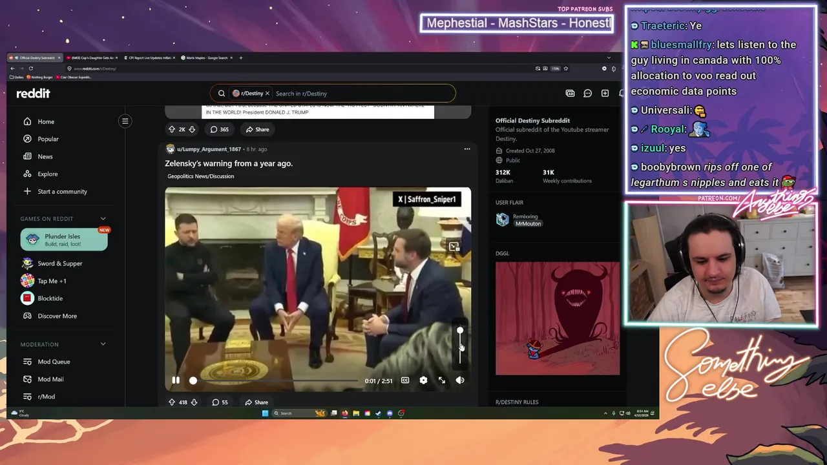Open the Dailies bookmarks folder

[x=16, y=77]
